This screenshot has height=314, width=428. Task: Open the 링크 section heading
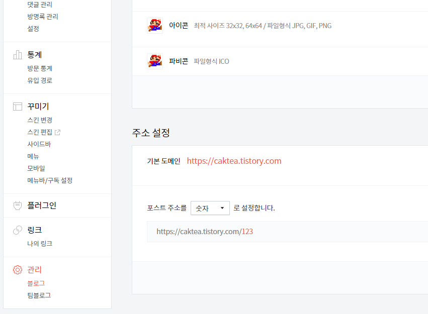point(34,230)
